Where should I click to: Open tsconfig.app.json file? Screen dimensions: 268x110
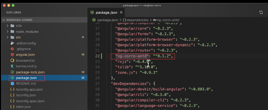tap(29, 89)
